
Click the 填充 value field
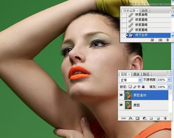pyautogui.click(x=162, y=87)
